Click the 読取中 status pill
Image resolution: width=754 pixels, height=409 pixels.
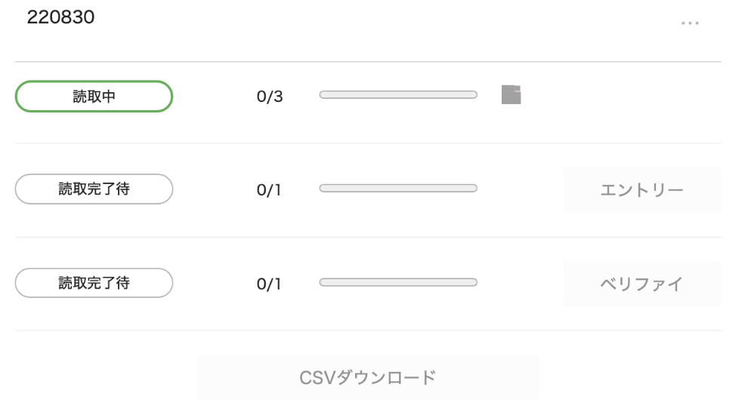94,97
